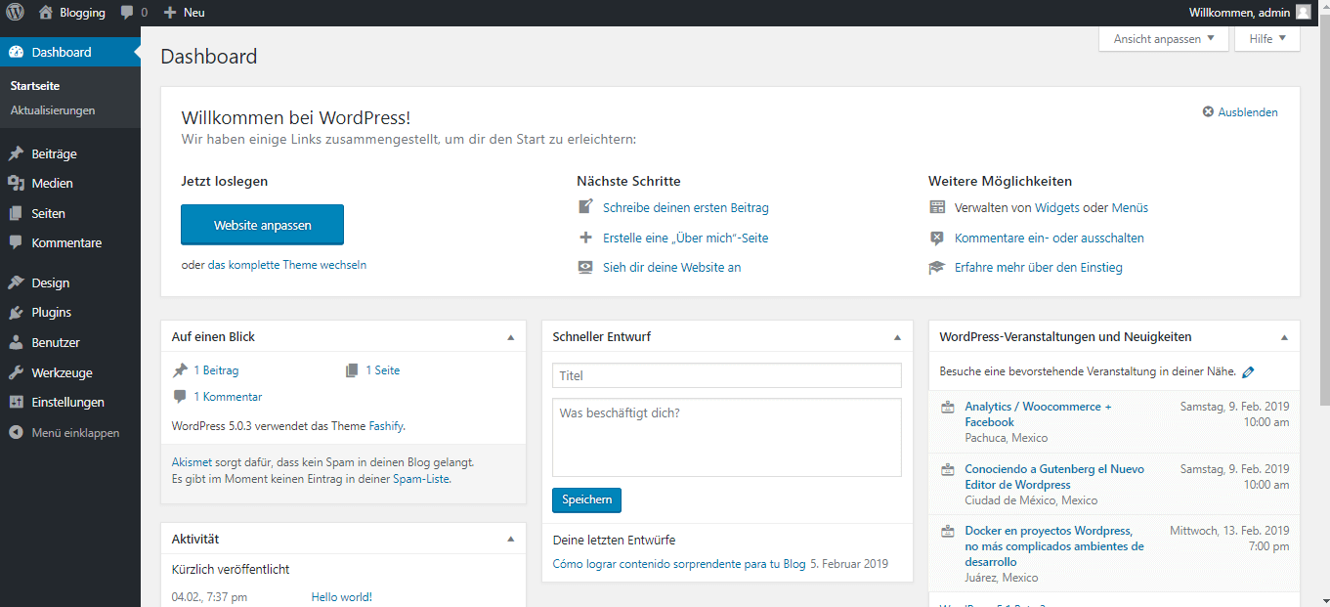1330x607 pixels.
Task: Click the Kommentare bubble icon in sidebar
Action: coord(16,242)
